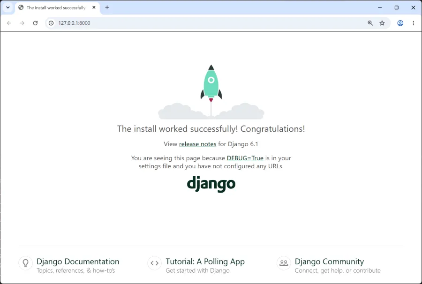Open a new tab with the plus button
The height and width of the screenshot is (284, 422).
[x=107, y=7]
